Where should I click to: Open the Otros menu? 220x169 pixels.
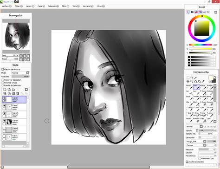point(101,6)
